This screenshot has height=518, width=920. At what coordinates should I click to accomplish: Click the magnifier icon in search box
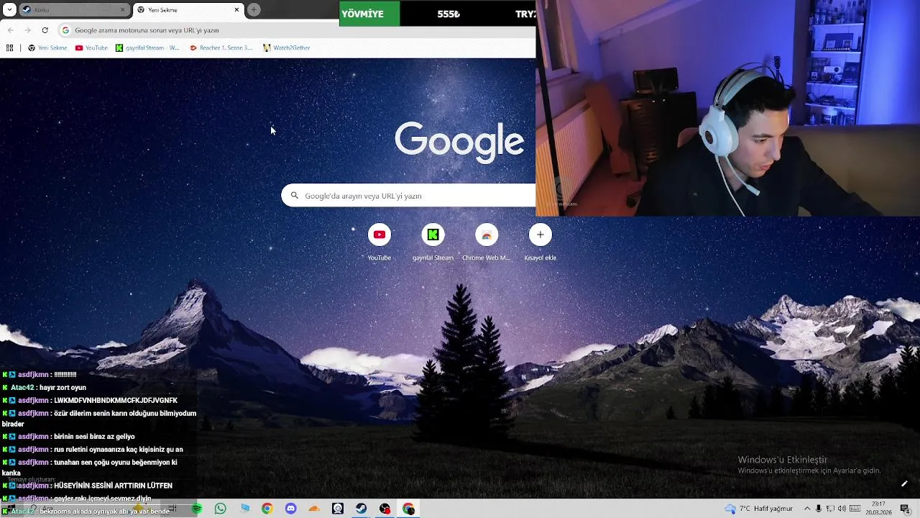click(x=294, y=196)
